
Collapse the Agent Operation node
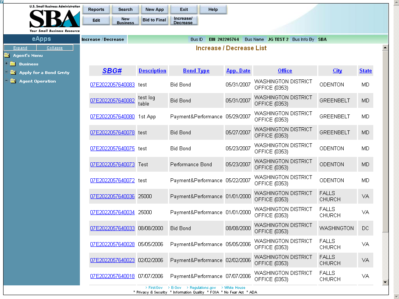tap(6, 81)
